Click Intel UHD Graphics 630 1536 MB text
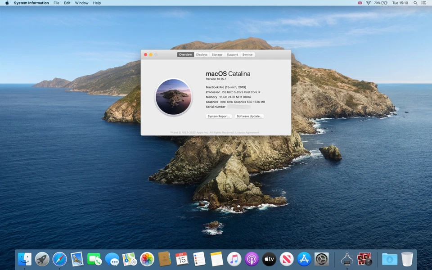This screenshot has width=432, height=270. click(243, 102)
